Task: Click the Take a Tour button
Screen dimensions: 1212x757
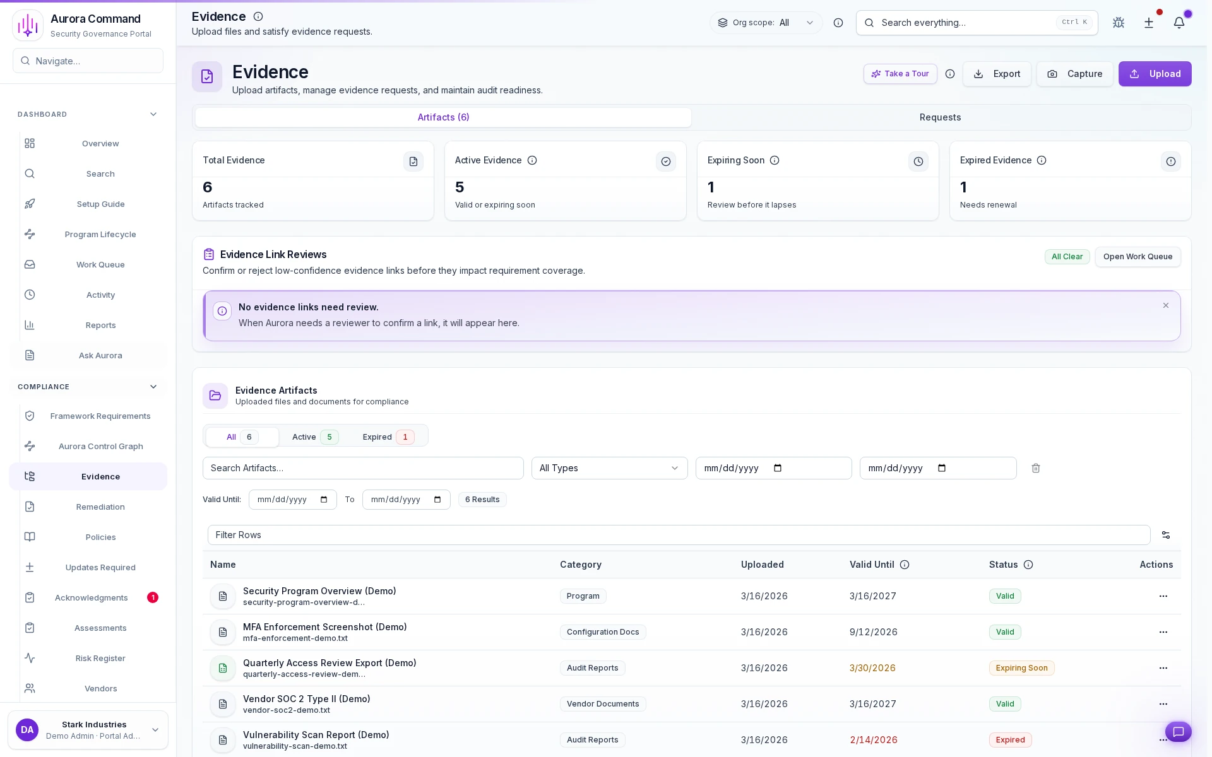Action: click(900, 74)
